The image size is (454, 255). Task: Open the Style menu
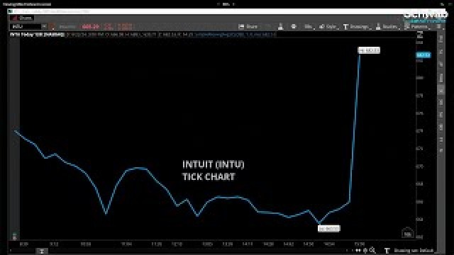tap(328, 27)
